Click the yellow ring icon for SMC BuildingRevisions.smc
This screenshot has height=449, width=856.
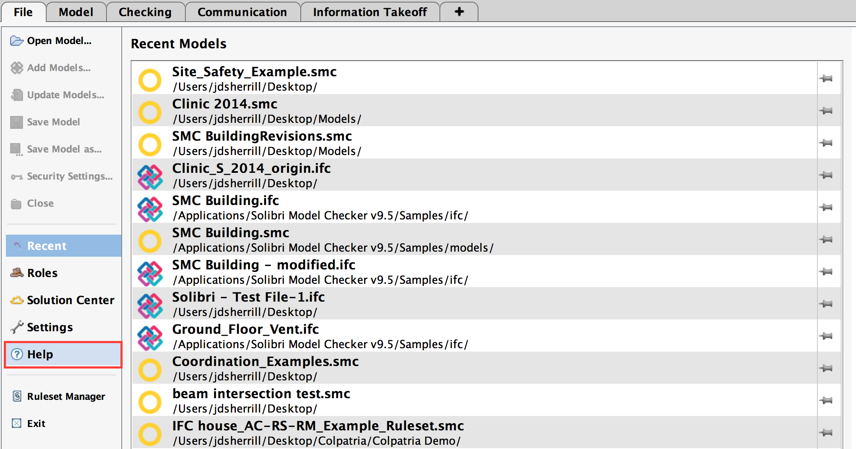tap(150, 144)
